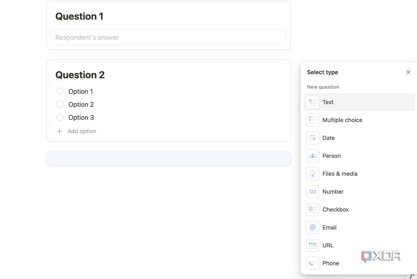
Task: Click the Checkbox type icon
Action: point(313,210)
